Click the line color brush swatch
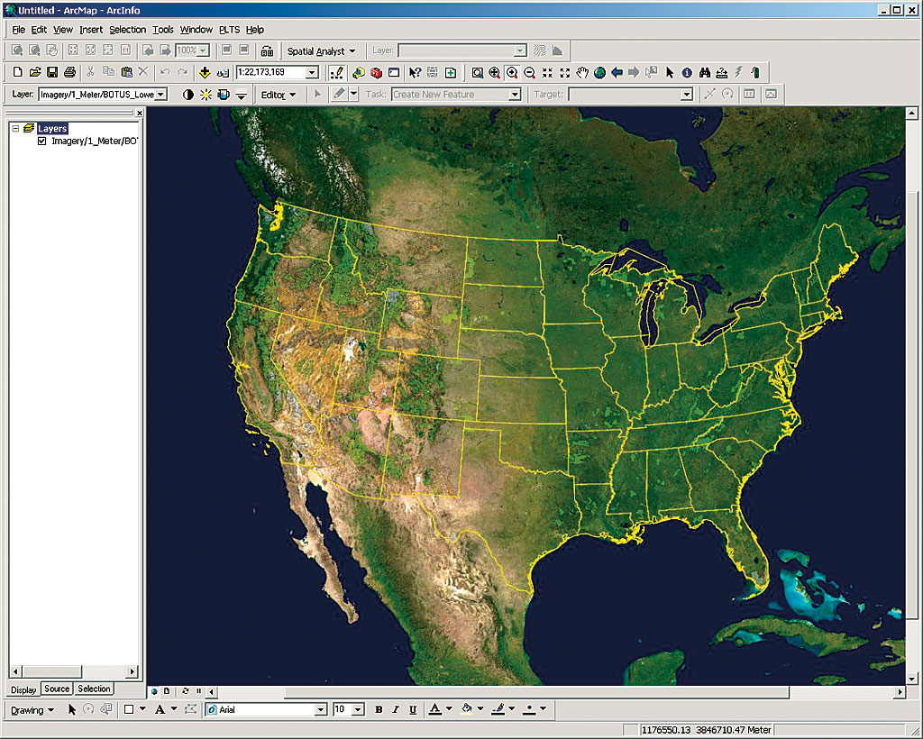 pos(498,709)
